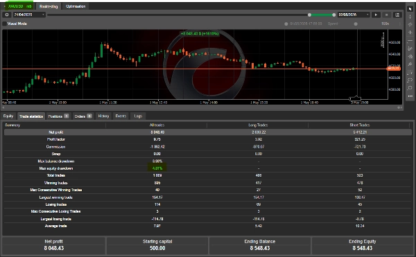The width and height of the screenshot is (416, 257).
Task: Open the Trade statistics tab
Action: [31, 116]
